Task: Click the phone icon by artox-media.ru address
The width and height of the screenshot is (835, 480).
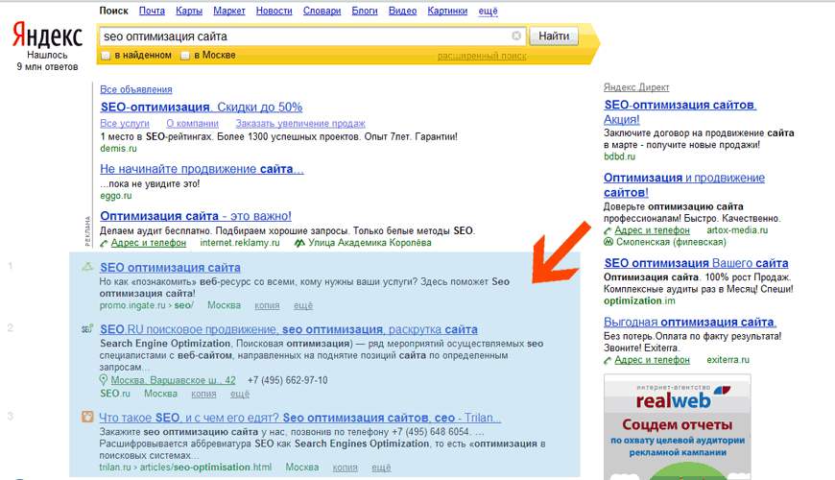Action: [608, 230]
